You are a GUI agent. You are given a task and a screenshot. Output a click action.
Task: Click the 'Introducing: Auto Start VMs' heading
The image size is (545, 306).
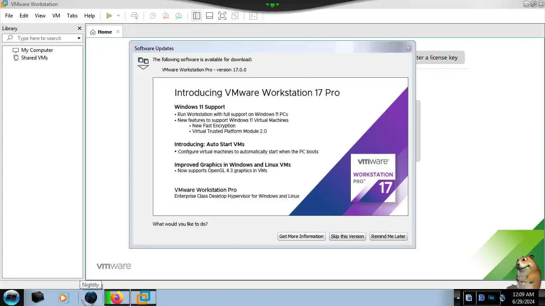click(x=209, y=144)
